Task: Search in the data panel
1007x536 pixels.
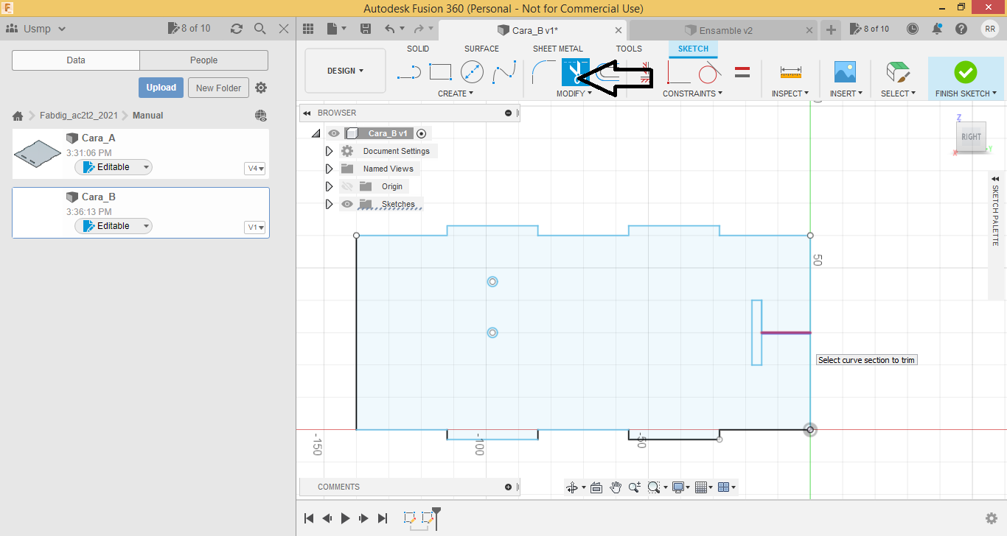Action: tap(259, 29)
